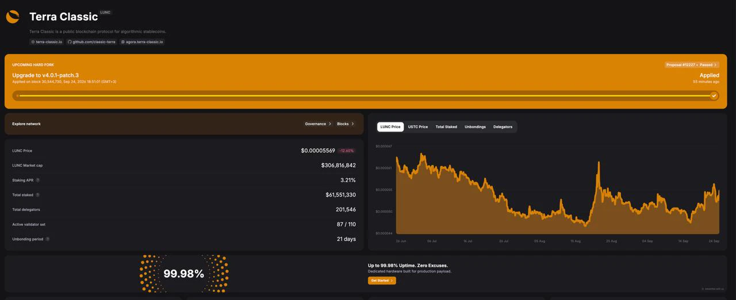Switch to the Delegators tab
736x300 pixels.
tap(503, 126)
